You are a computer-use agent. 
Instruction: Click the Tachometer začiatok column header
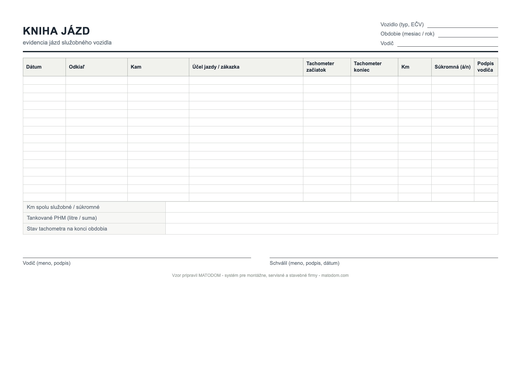tap(327, 67)
